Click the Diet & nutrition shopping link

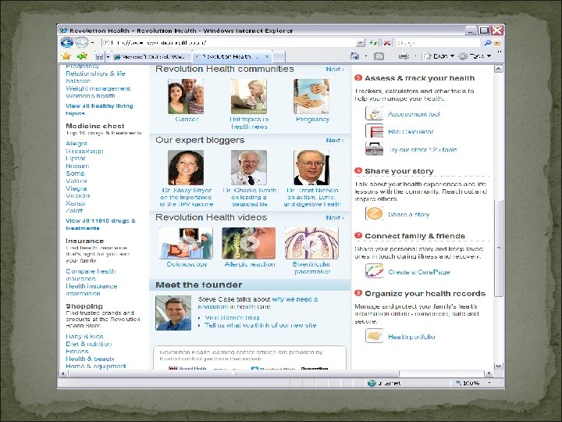tap(89, 344)
